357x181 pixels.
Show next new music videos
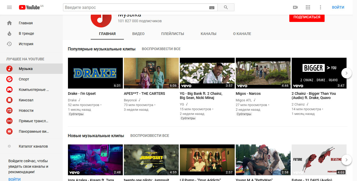tap(347, 160)
